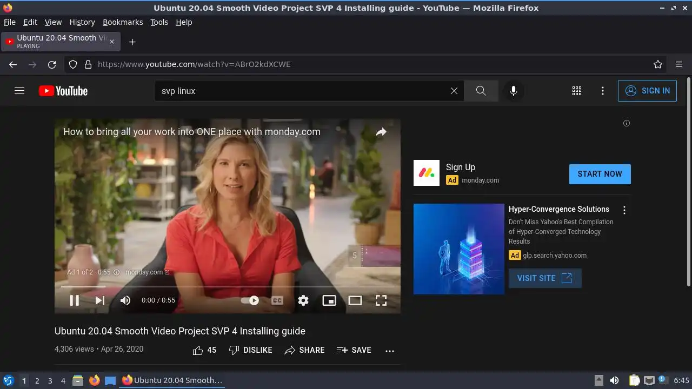Click the monday.com logo in ad
Image resolution: width=692 pixels, height=389 pixels.
427,173
